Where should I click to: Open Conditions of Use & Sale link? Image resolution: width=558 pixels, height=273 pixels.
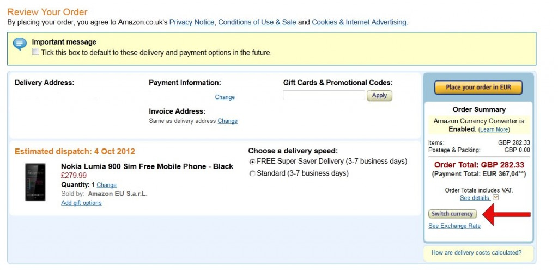pos(257,22)
